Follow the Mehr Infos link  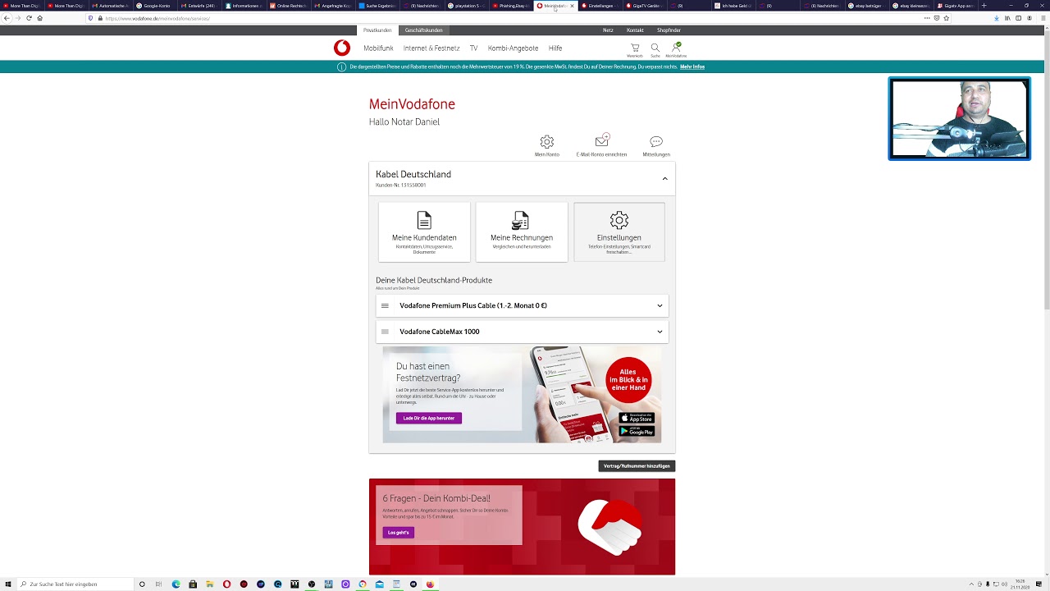692,66
